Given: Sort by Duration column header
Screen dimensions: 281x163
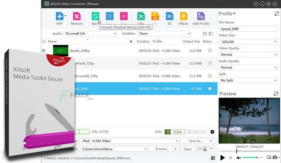Looking at the screenshot, I should [143, 41].
